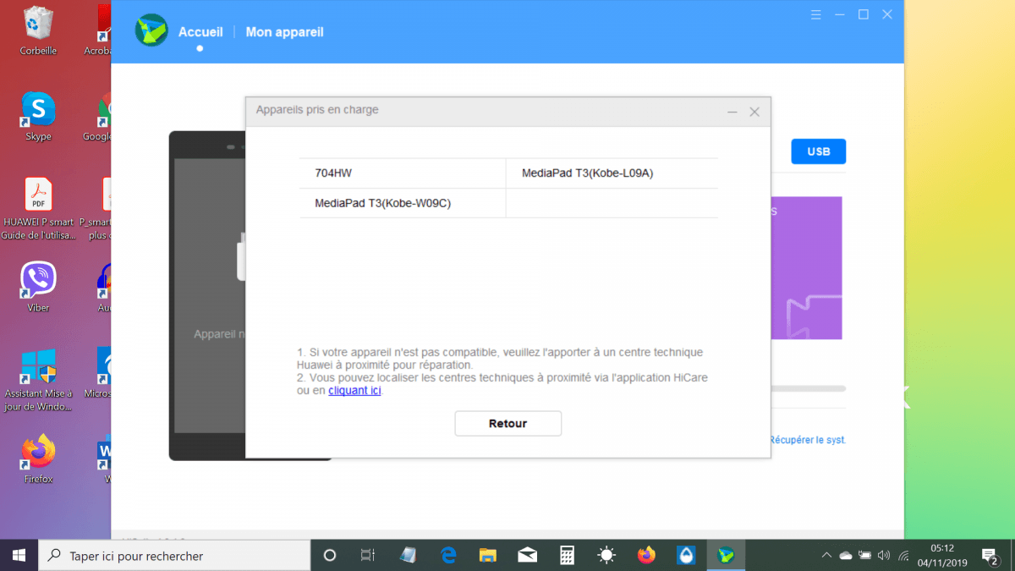This screenshot has height=571, width=1015.
Task: Click the purple feature tile in HiSuite
Action: pyautogui.click(x=806, y=268)
